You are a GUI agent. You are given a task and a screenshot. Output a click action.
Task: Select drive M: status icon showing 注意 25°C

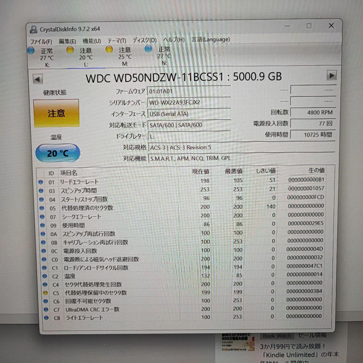click(x=109, y=51)
